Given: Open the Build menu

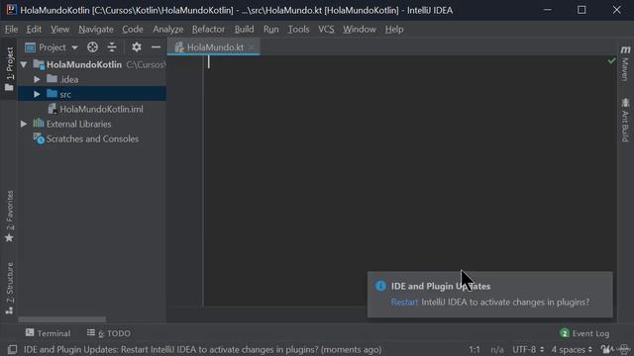Looking at the screenshot, I should [x=245, y=29].
